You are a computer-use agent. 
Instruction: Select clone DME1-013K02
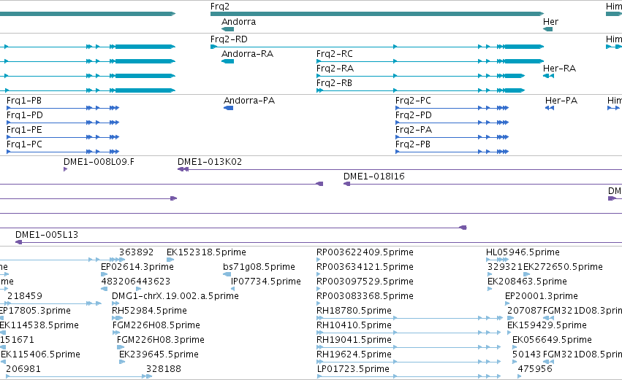click(x=210, y=162)
